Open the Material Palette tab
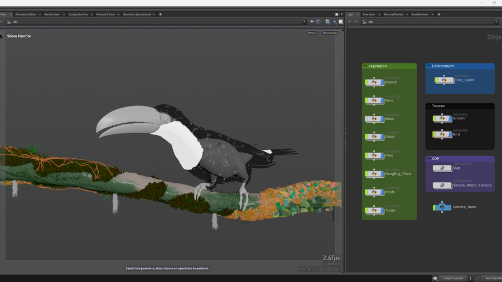This screenshot has width=502, height=282. (x=393, y=14)
